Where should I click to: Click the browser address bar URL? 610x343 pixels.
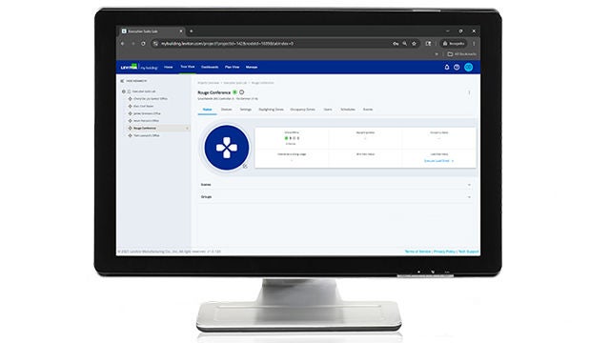(x=228, y=44)
